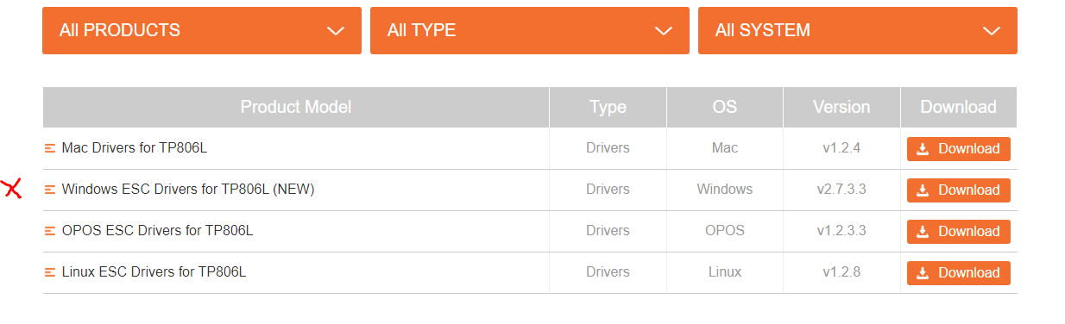
Task: Open the All PRODUCTS dropdown
Action: click(x=202, y=30)
